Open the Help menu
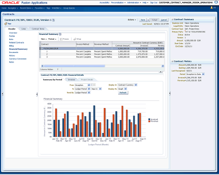Screen dimensions: 219x175 [145, 3]
